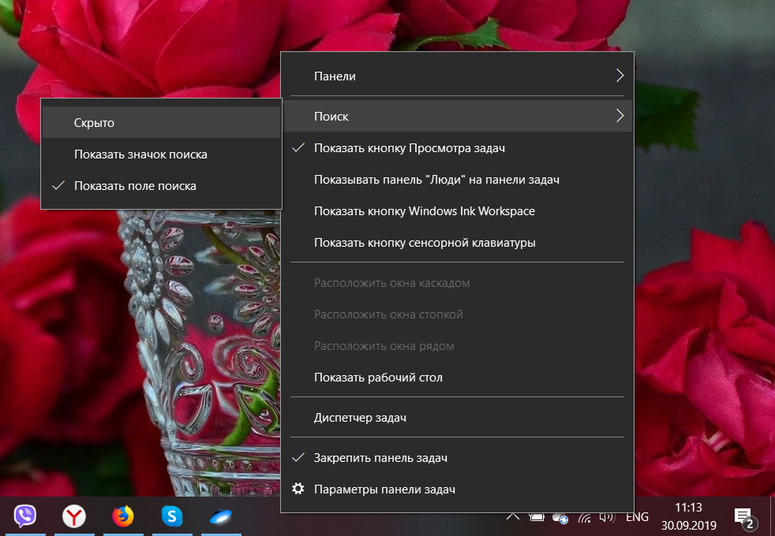Click the cloud sync tray icon

click(560, 518)
